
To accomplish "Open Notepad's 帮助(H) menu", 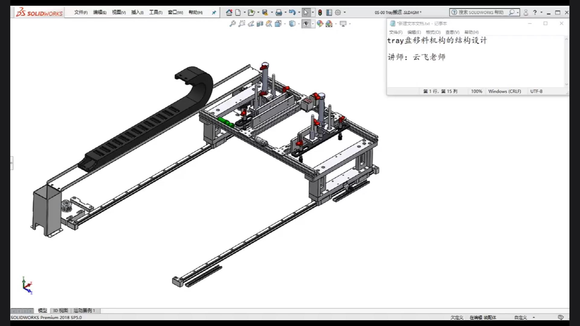I will coord(472,32).
